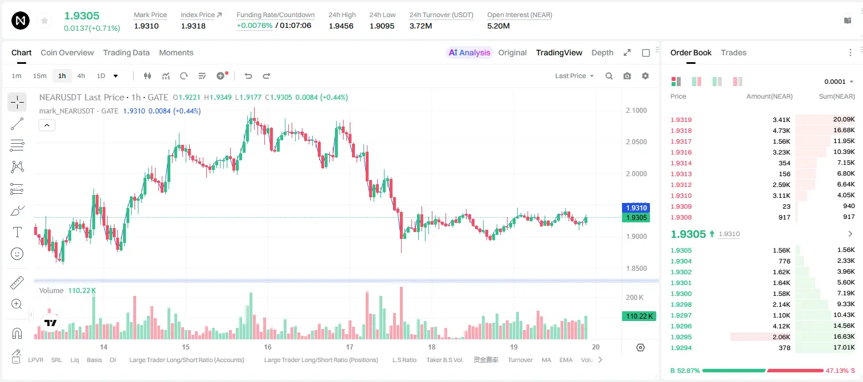Select the trend line drawing tool

click(x=17, y=124)
